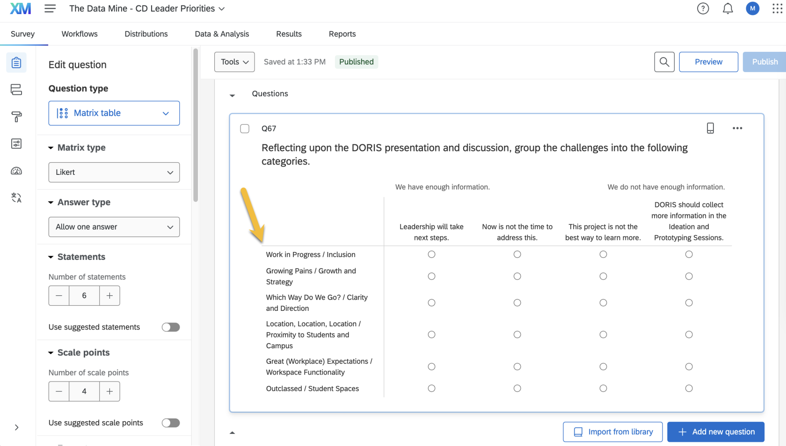Open the app switcher grid icon
Image resolution: width=786 pixels, height=446 pixels.
[x=777, y=8]
